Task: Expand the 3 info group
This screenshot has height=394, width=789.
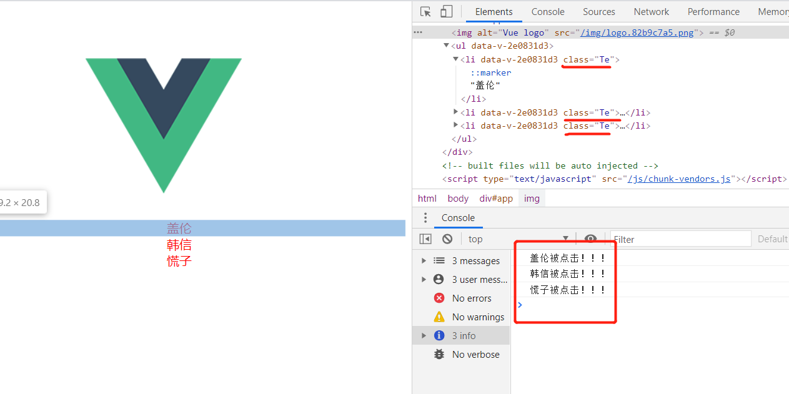Action: (x=424, y=336)
